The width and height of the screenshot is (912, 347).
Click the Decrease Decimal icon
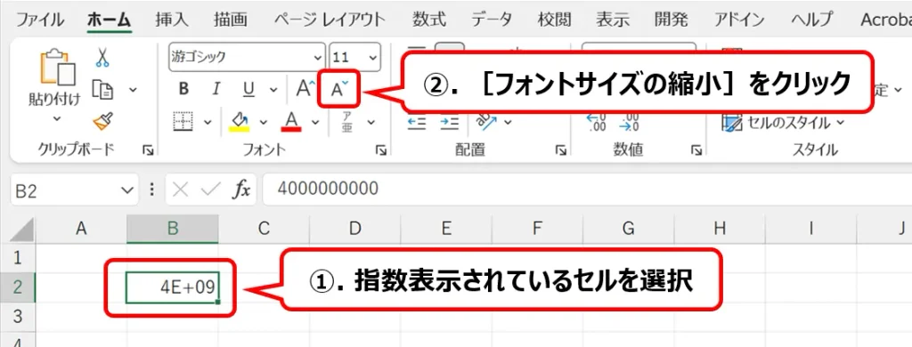click(630, 122)
